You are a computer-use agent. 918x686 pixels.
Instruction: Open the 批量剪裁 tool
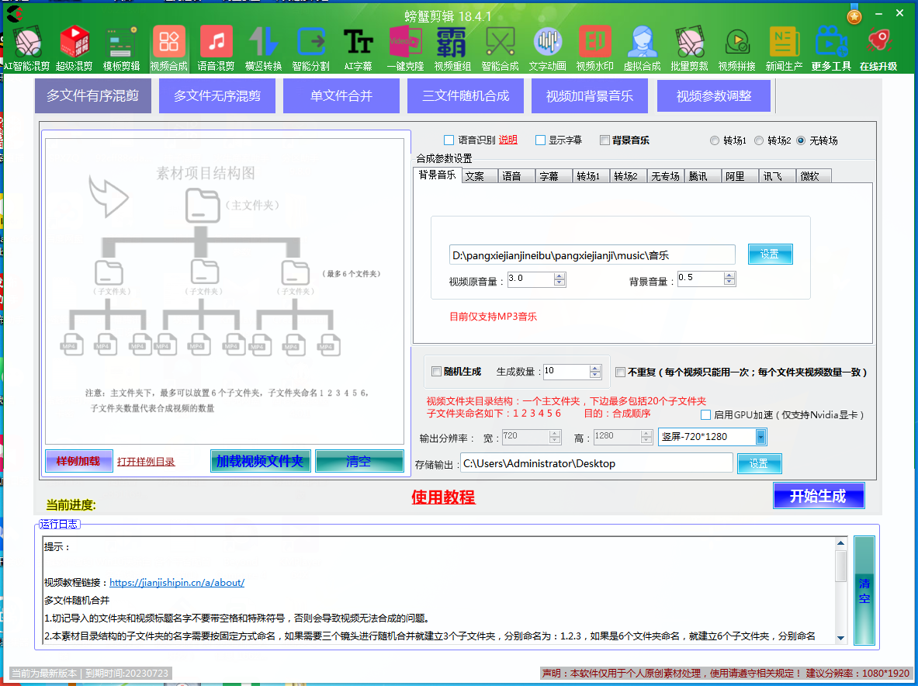click(x=690, y=49)
